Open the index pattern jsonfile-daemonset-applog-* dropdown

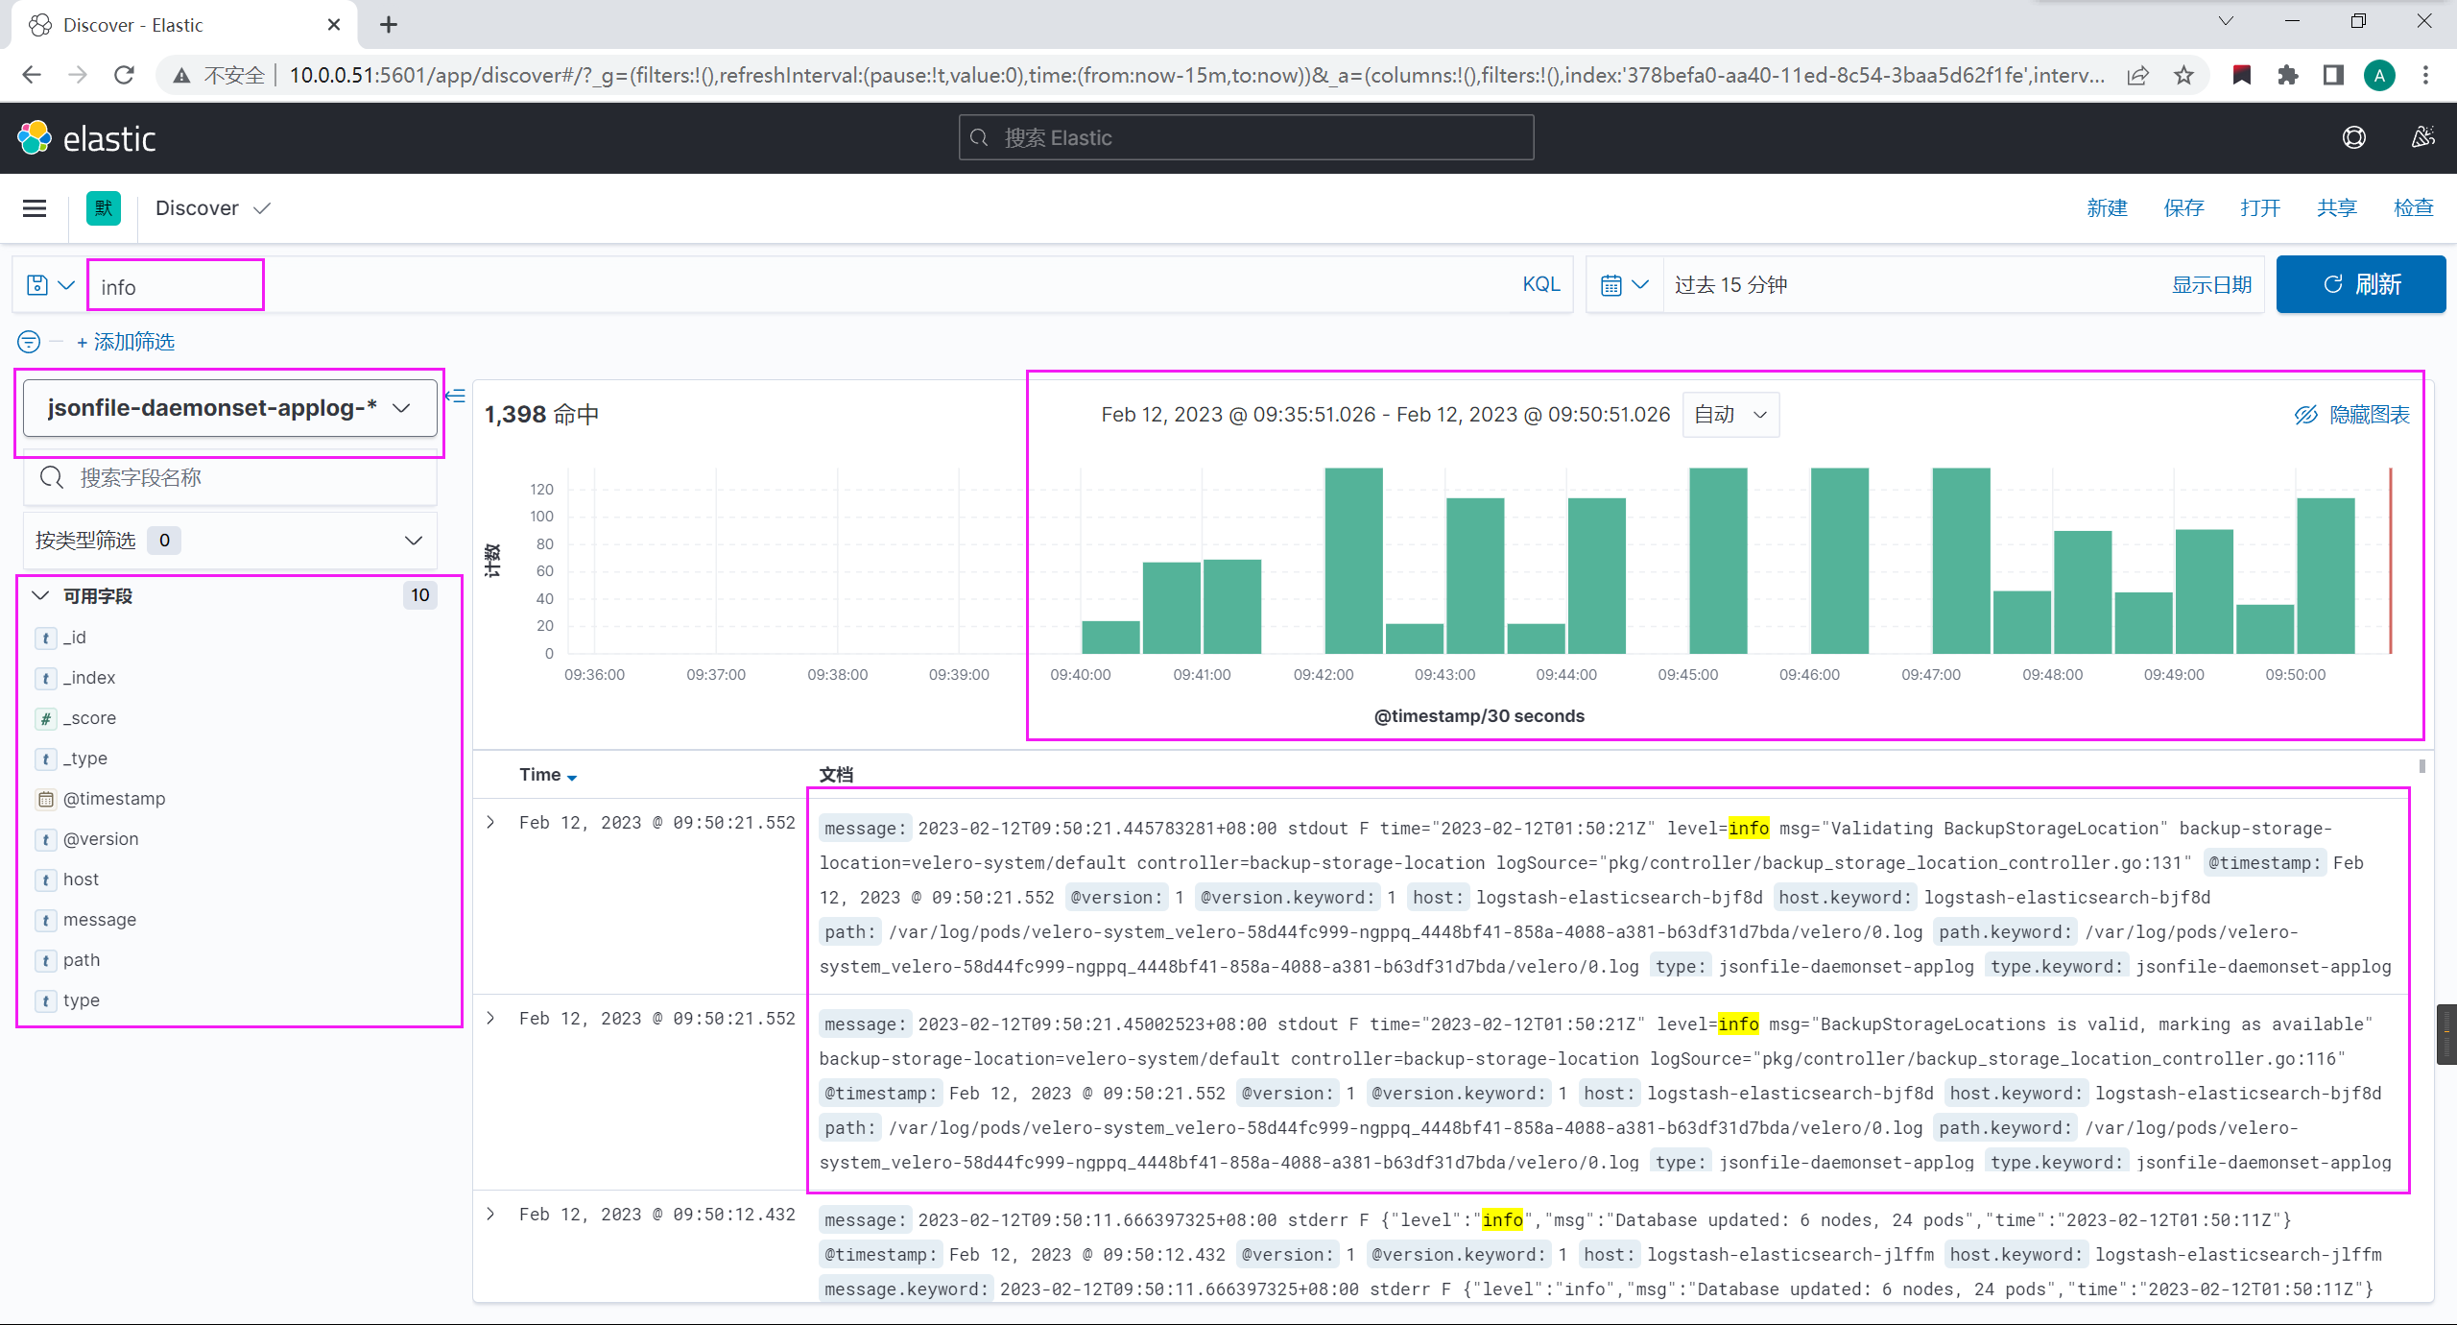click(230, 408)
